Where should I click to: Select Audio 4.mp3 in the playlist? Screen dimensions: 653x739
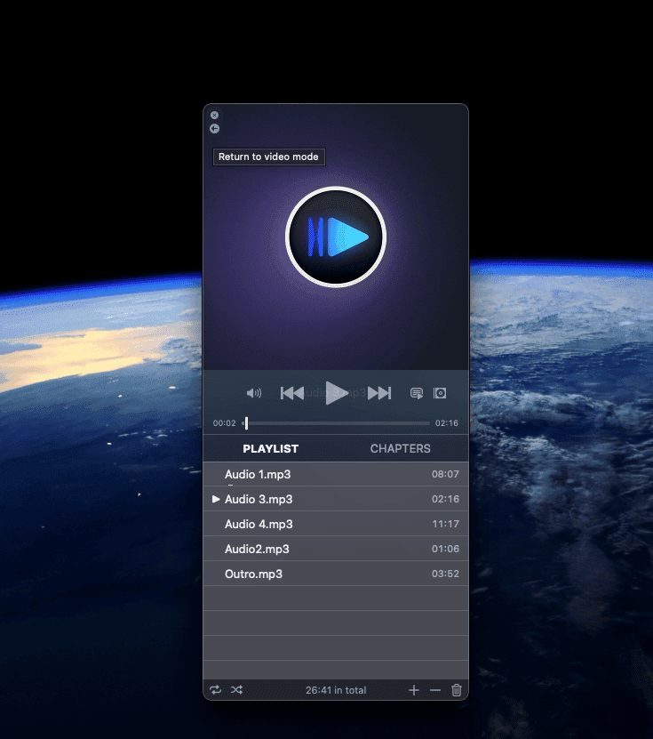coord(259,525)
